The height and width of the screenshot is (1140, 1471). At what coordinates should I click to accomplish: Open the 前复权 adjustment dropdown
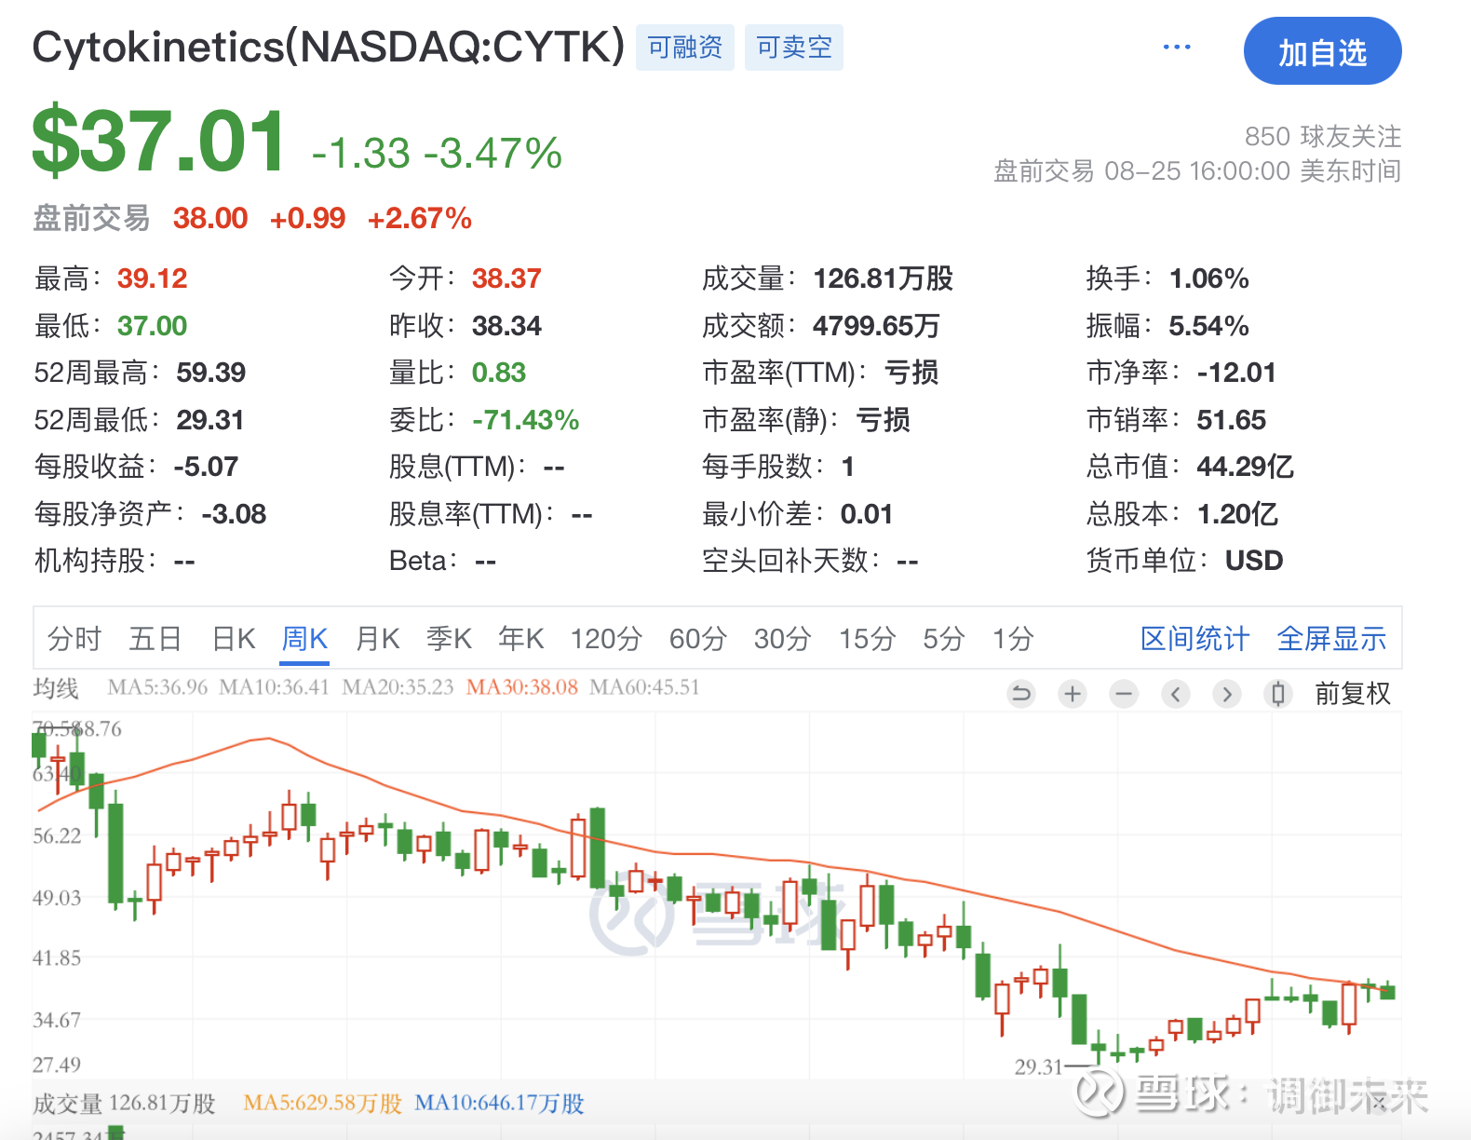click(x=1352, y=694)
